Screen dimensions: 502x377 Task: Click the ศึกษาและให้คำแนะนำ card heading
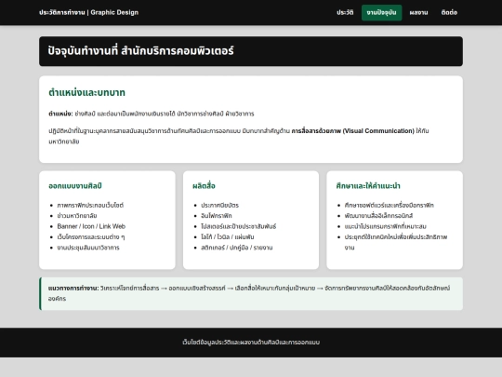(x=368, y=186)
